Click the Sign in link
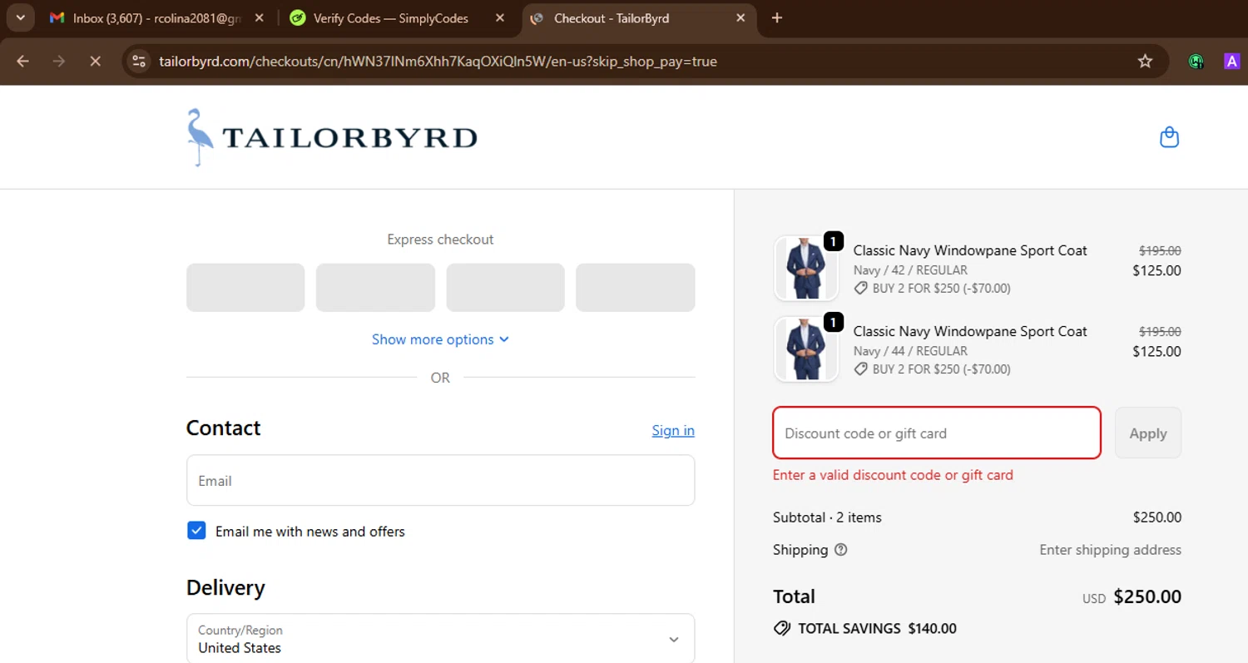 (673, 430)
